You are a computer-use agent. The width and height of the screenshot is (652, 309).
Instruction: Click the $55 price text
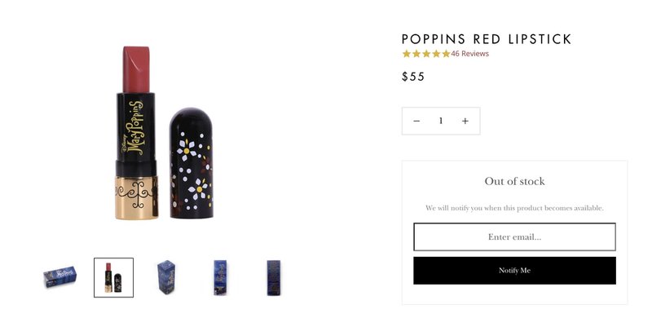pyautogui.click(x=413, y=77)
